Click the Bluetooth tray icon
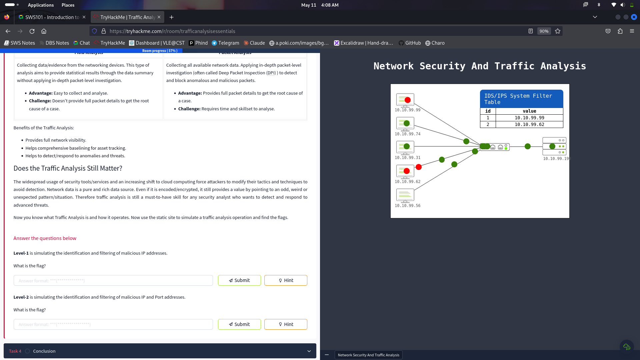 click(x=599, y=5)
